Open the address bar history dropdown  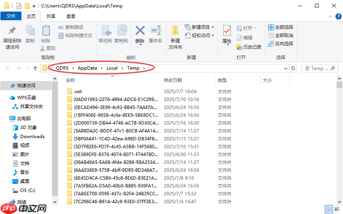(285, 68)
